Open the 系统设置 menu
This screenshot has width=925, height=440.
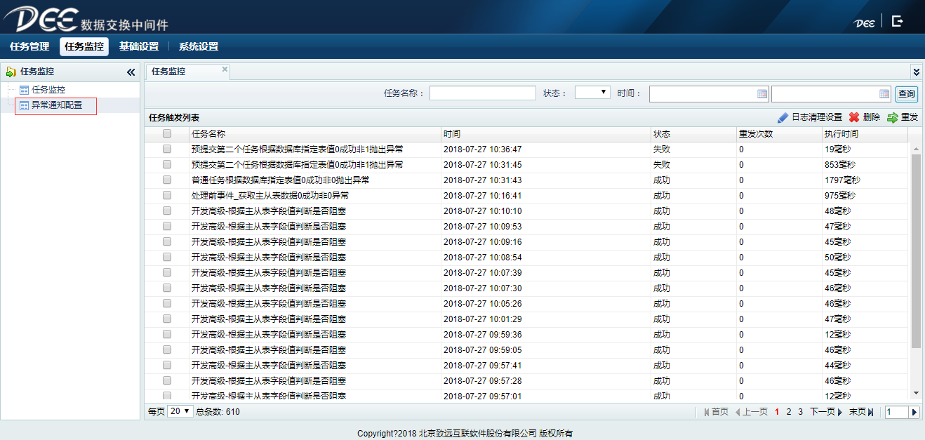coord(199,47)
